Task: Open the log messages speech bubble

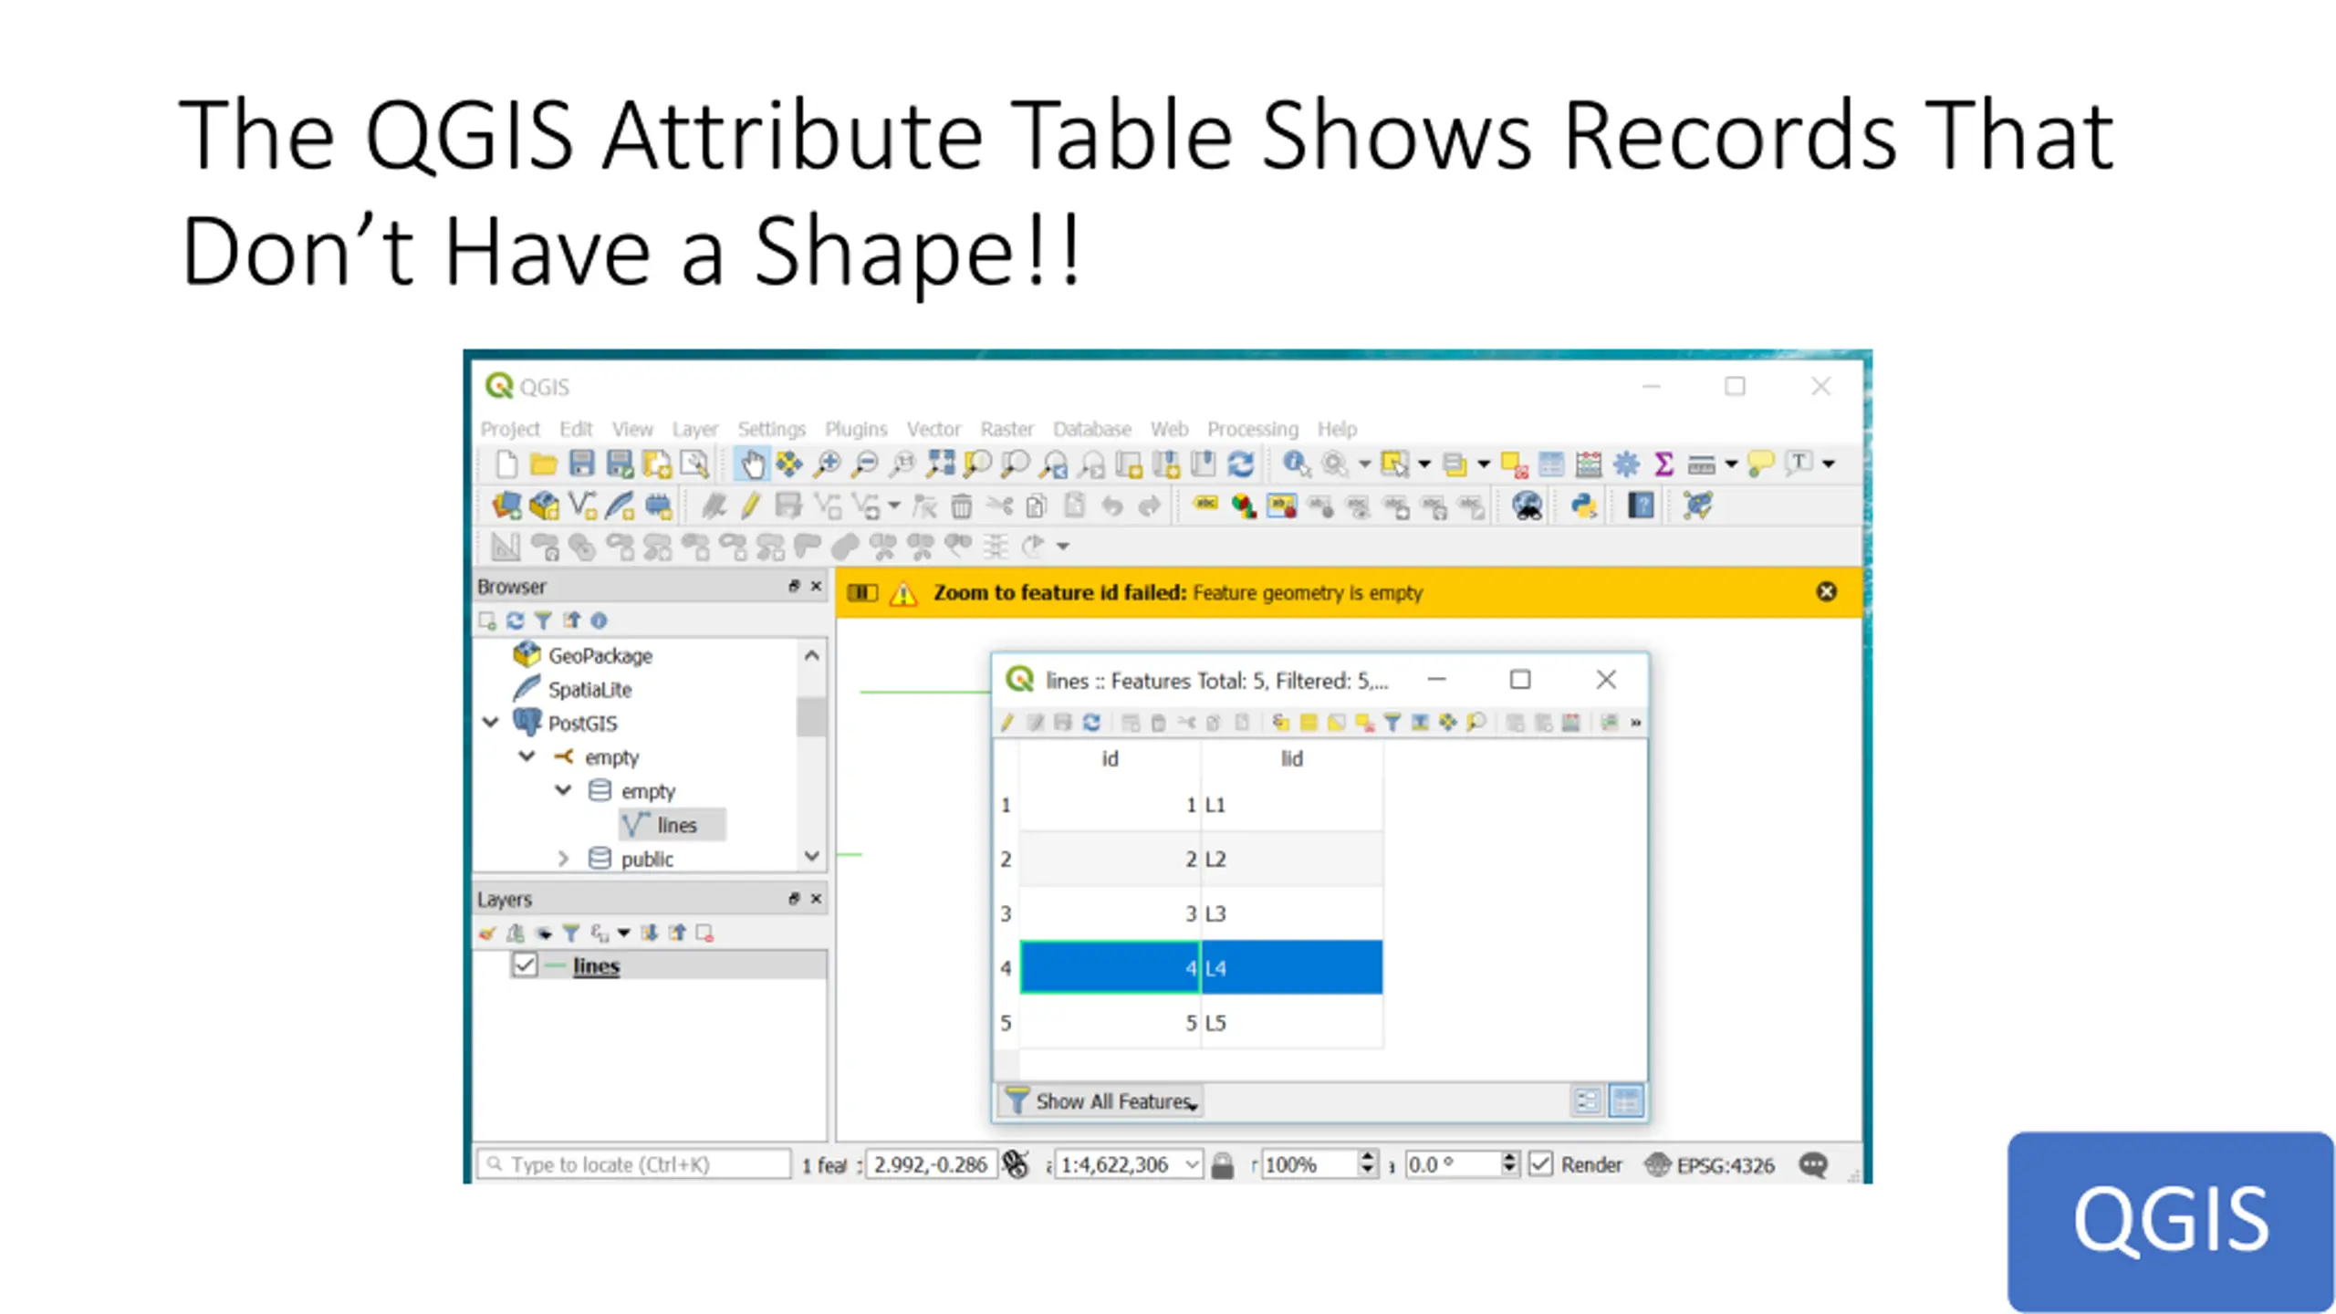Action: [1813, 1164]
